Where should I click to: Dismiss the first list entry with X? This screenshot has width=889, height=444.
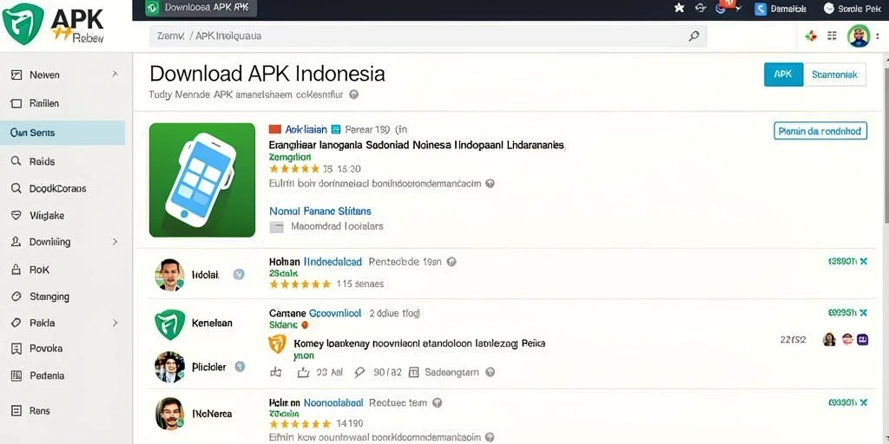pos(864,262)
